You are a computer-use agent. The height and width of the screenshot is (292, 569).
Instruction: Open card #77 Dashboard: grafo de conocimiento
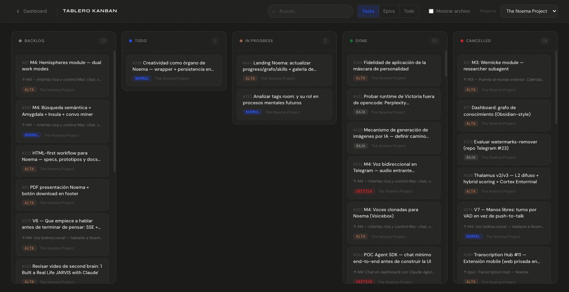504,116
